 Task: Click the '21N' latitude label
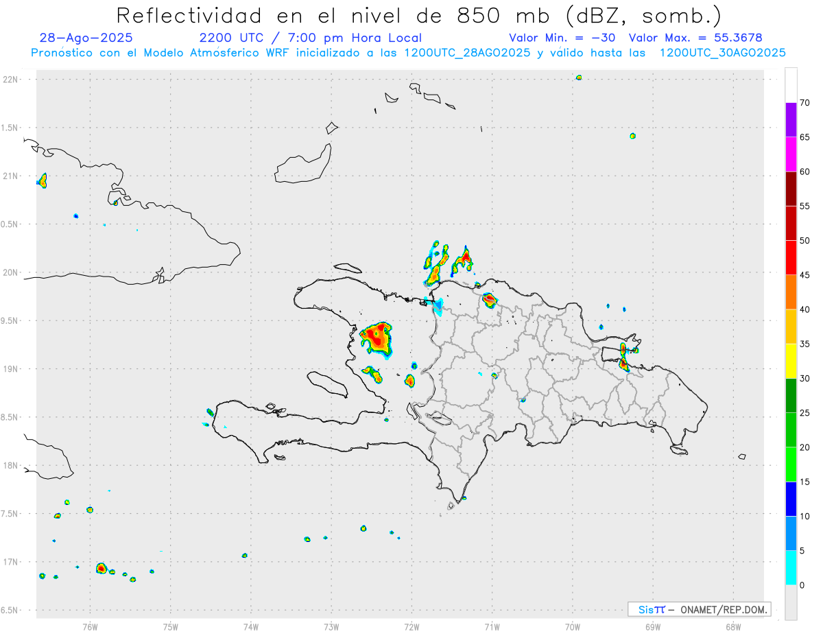point(10,176)
